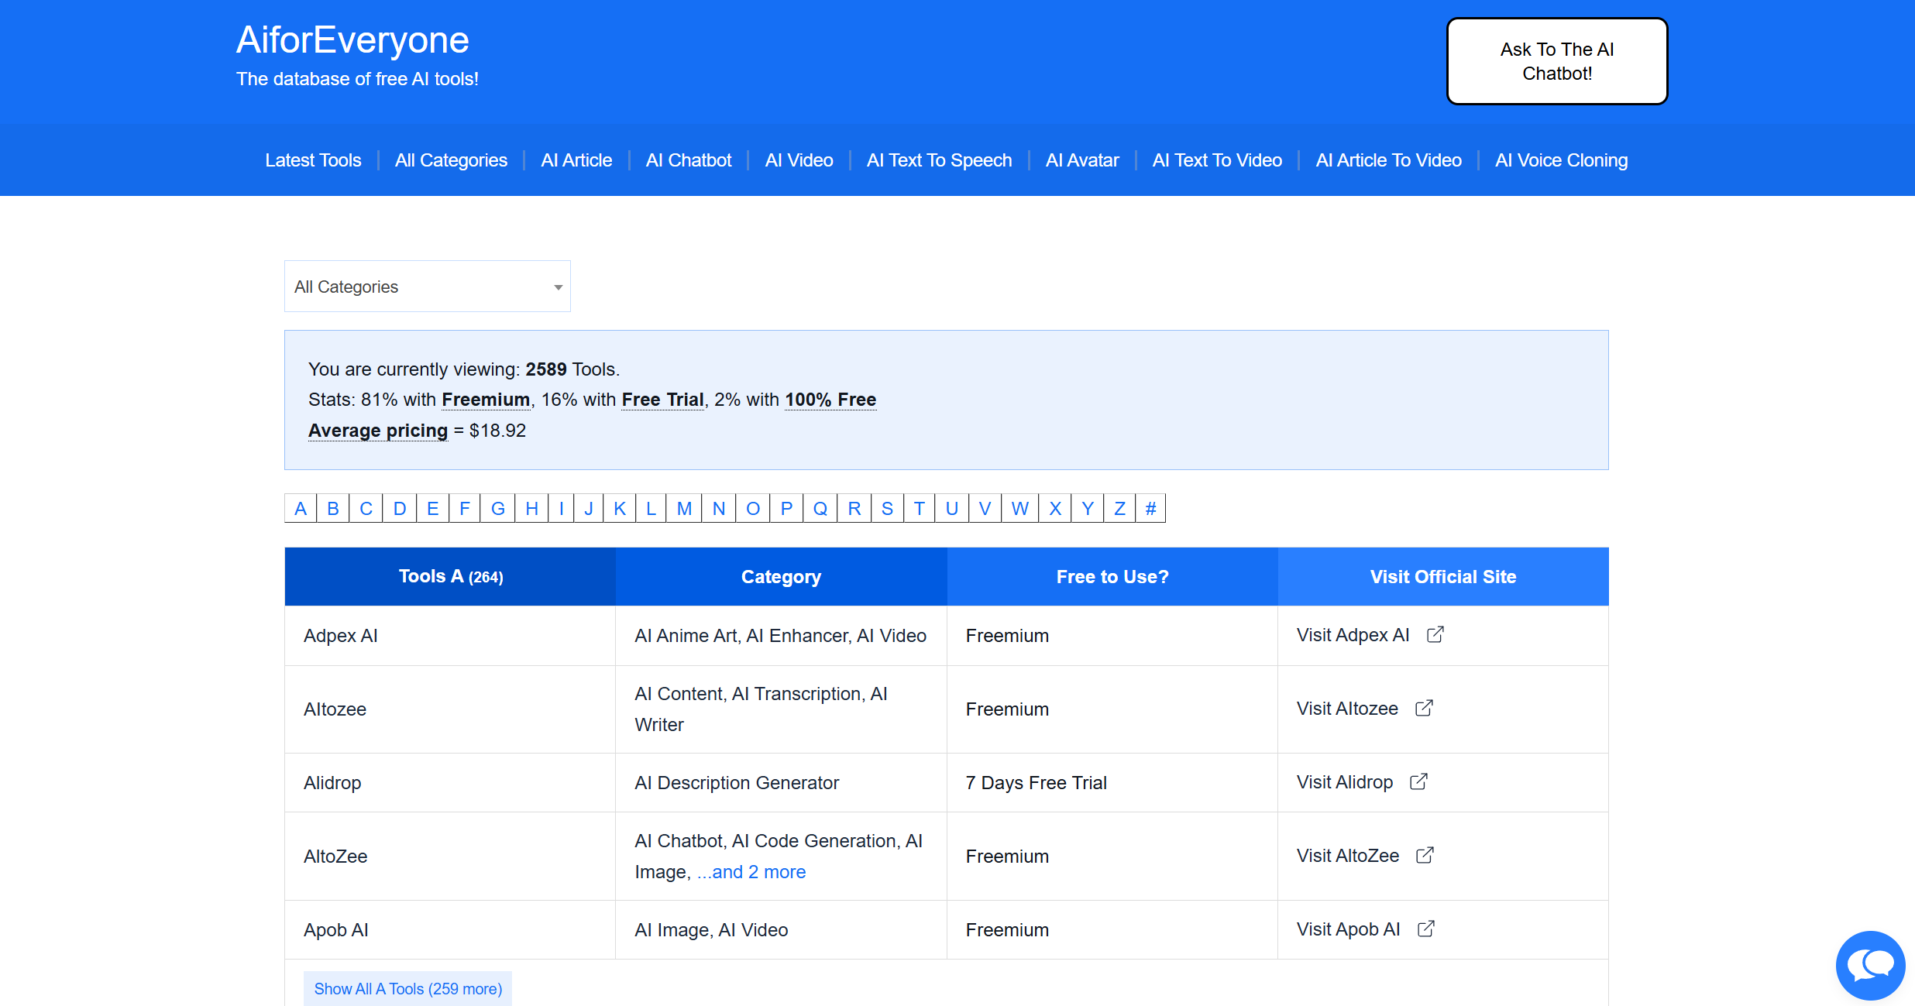Select AI Article in navigation
This screenshot has height=1006, width=1915.
pos(576,160)
